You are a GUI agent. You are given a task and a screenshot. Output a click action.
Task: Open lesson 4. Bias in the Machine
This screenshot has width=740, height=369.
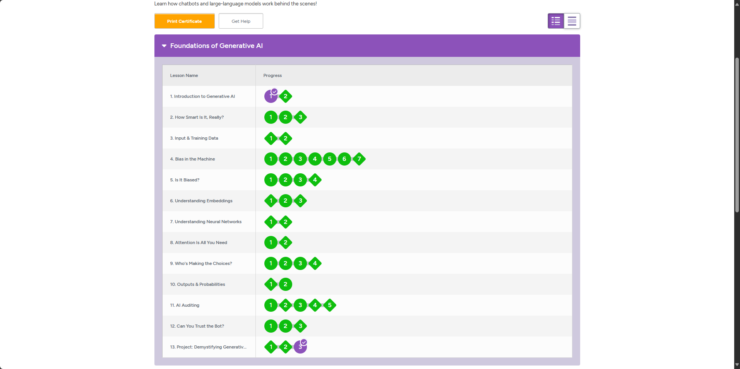192,159
